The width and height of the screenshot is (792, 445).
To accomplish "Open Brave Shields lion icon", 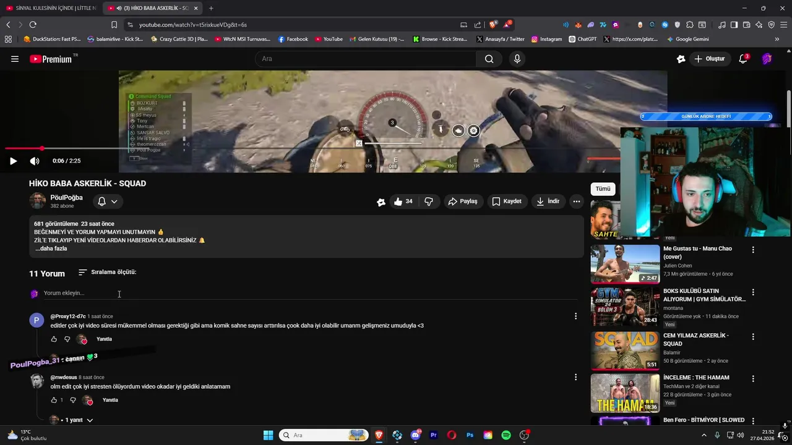I will pos(493,25).
